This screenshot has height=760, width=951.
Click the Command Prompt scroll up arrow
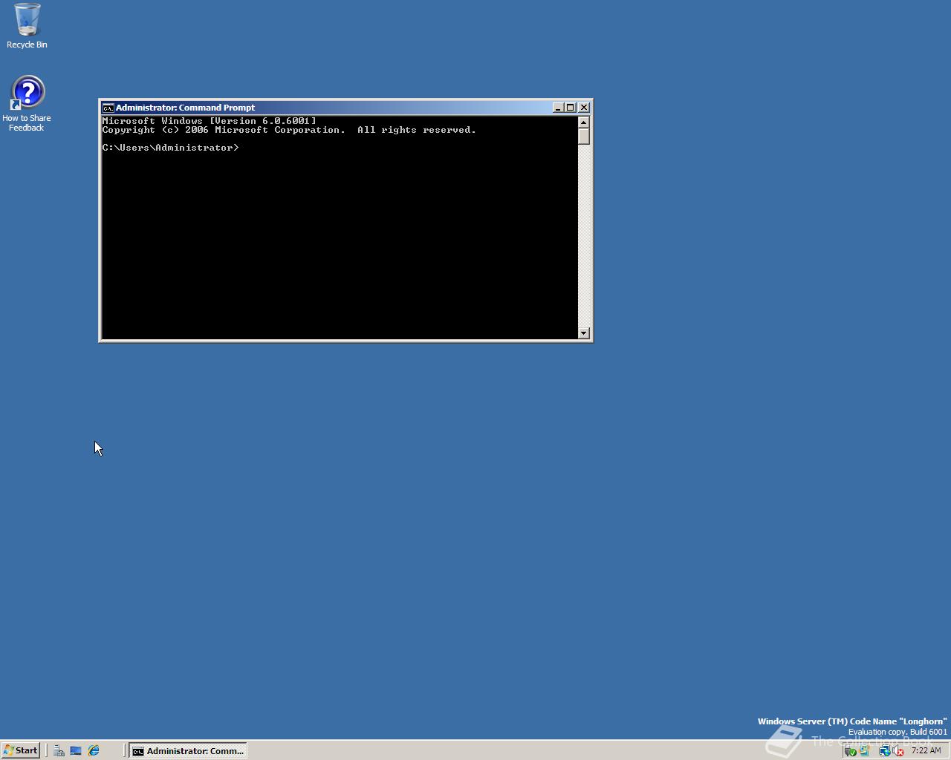pyautogui.click(x=583, y=122)
